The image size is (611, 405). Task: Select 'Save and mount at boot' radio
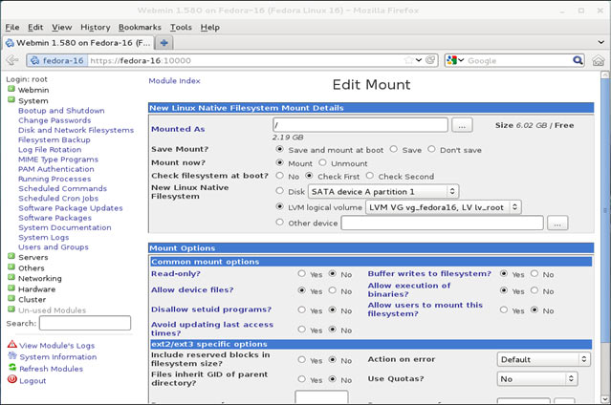(x=279, y=149)
